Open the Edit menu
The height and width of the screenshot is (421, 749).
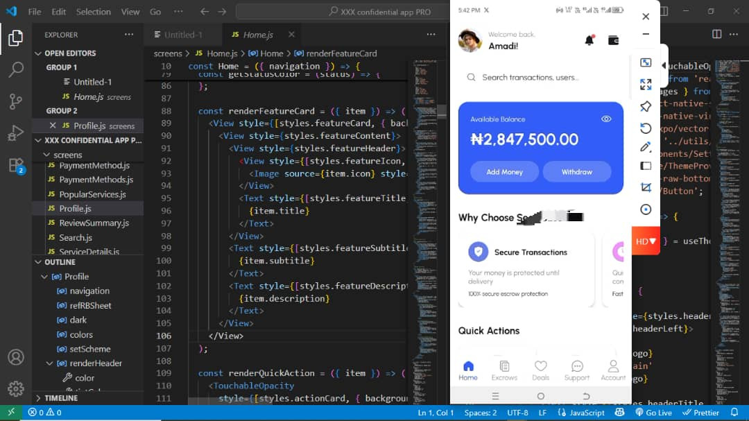click(59, 12)
